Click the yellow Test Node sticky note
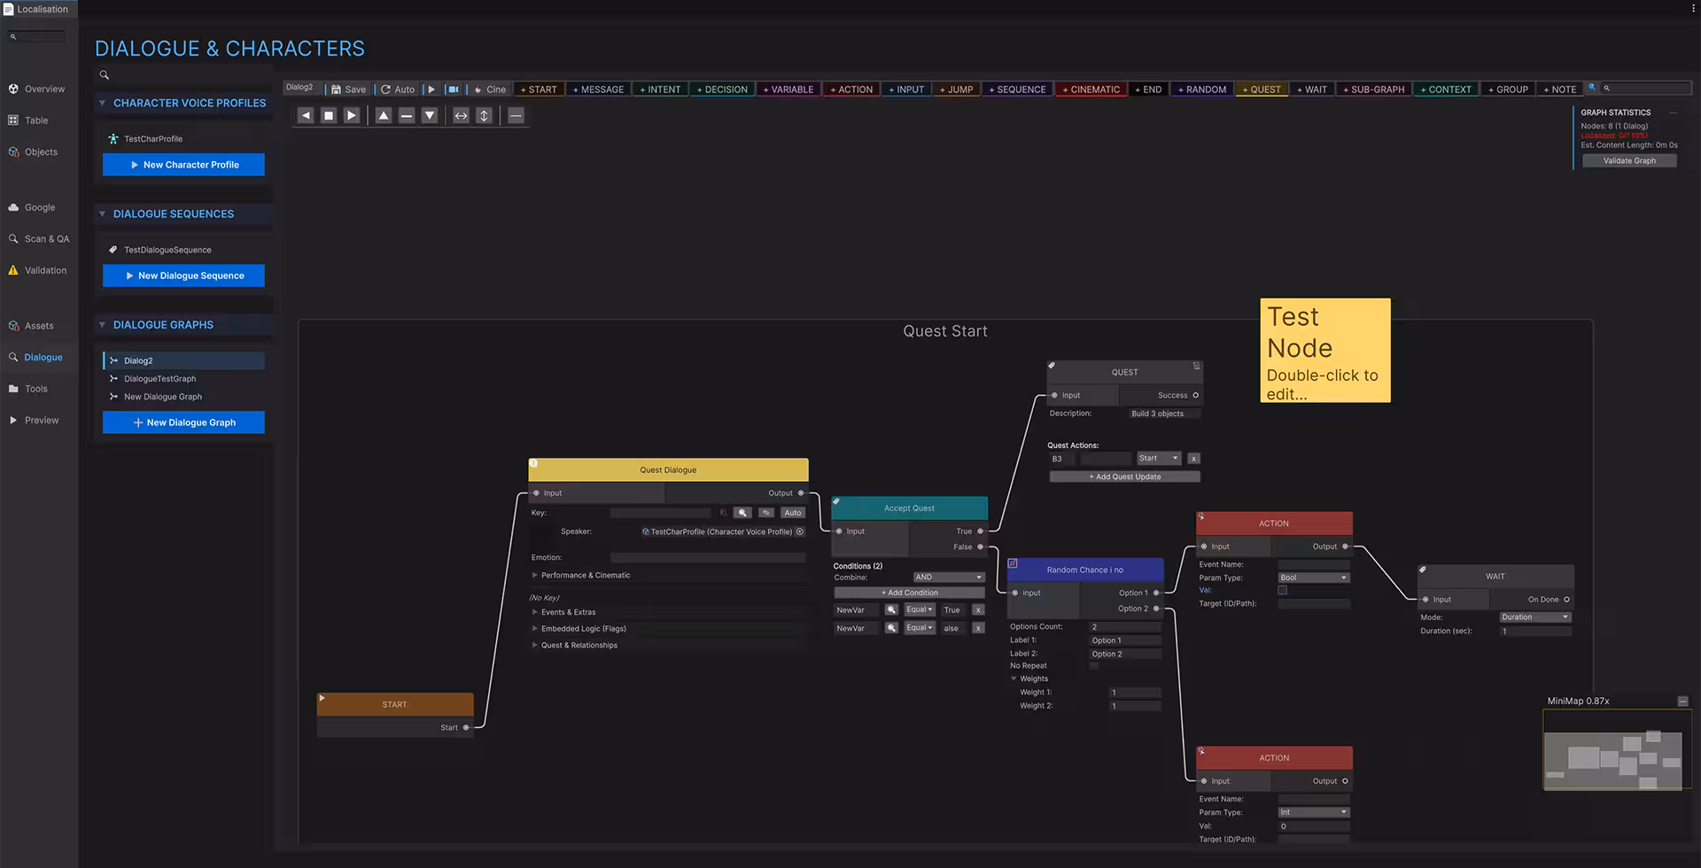Screen dimensions: 1701x868 1325,351
